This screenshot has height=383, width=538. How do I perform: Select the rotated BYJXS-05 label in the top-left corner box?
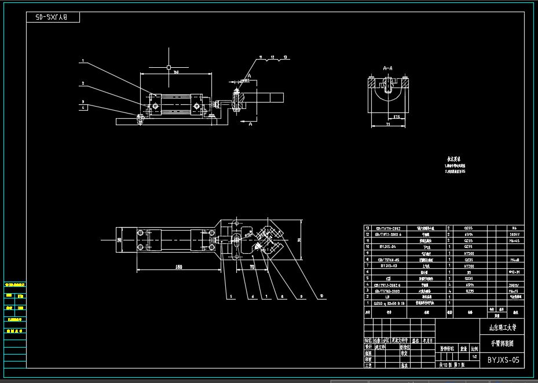52,17
